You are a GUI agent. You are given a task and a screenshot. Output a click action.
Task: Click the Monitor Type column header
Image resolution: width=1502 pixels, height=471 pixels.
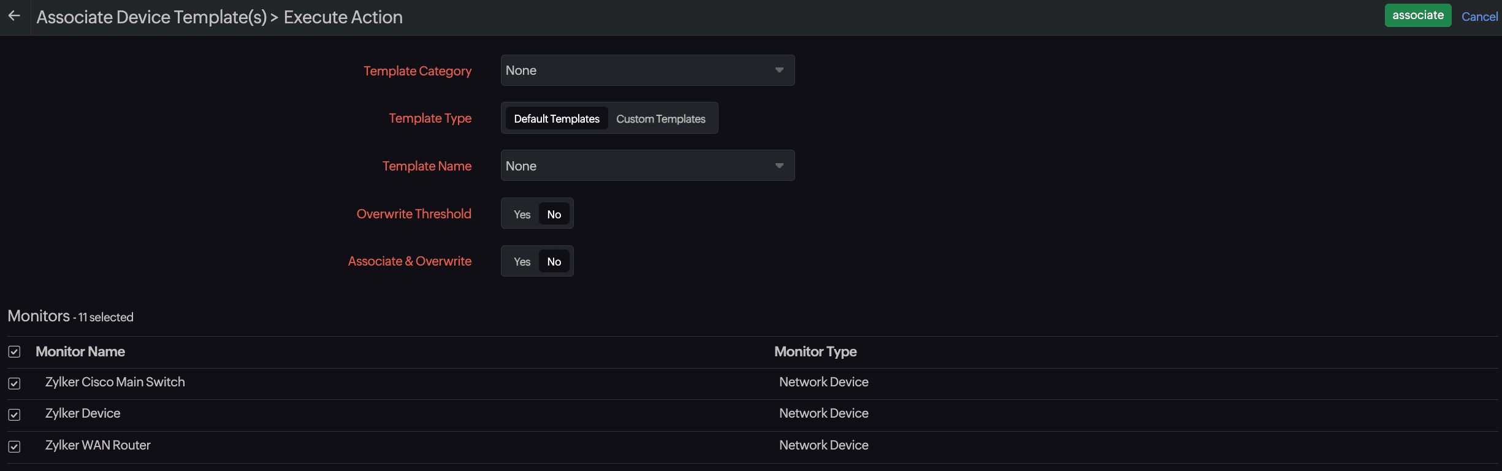pos(815,351)
